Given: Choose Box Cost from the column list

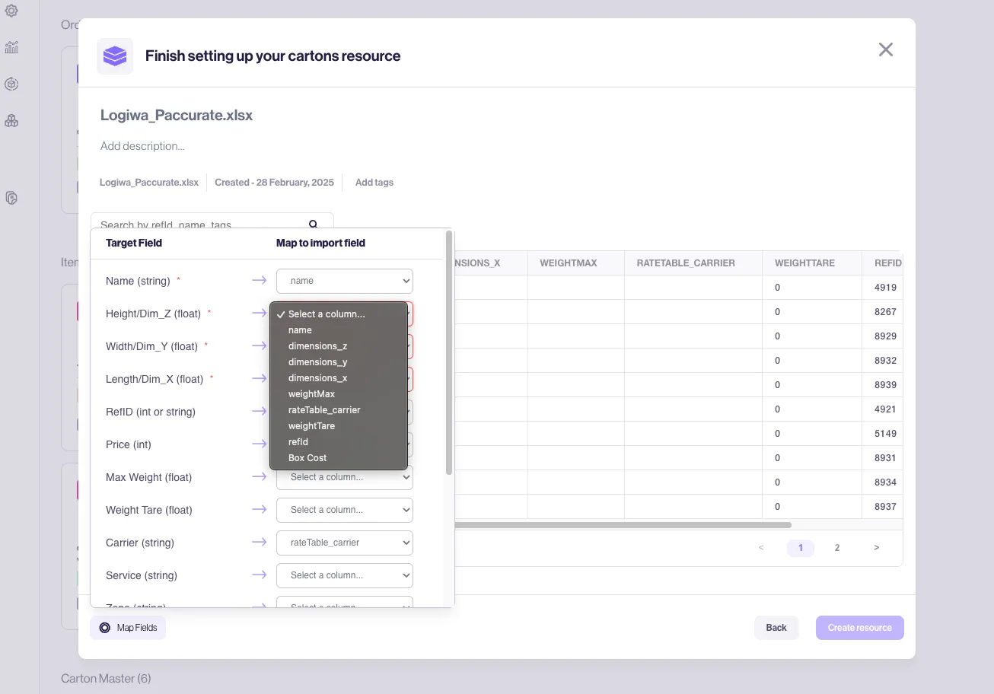Looking at the screenshot, I should point(339,458).
